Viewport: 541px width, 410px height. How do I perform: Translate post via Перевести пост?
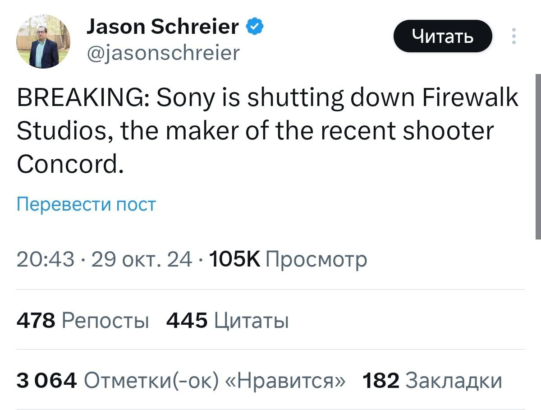(86, 204)
